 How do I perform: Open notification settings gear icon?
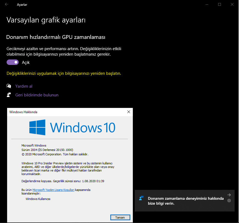[x=229, y=201]
